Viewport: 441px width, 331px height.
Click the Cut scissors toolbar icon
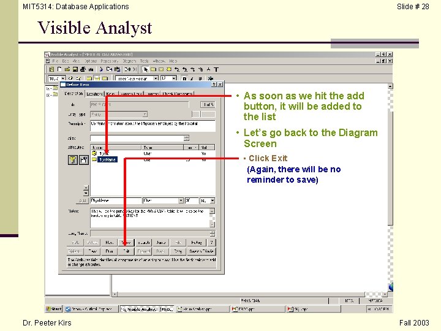tap(101, 69)
